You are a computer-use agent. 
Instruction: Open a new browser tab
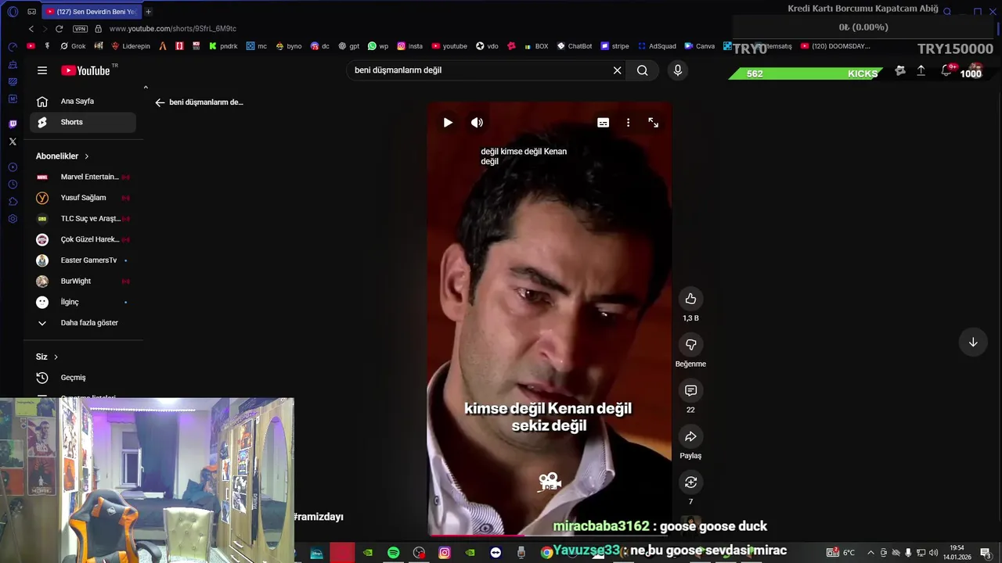click(x=148, y=12)
